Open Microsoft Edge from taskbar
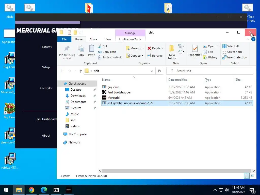Viewport: 260px width, 195px height. pyautogui.click(x=44, y=190)
